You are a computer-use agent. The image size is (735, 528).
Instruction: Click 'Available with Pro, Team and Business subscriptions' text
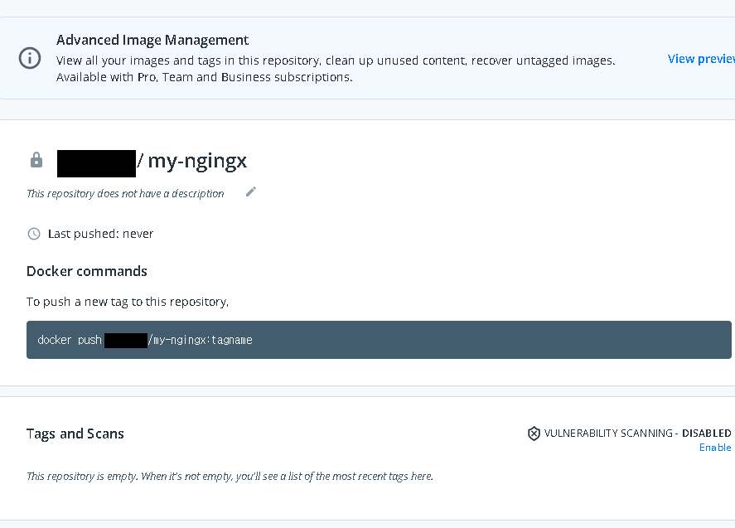[x=205, y=77]
